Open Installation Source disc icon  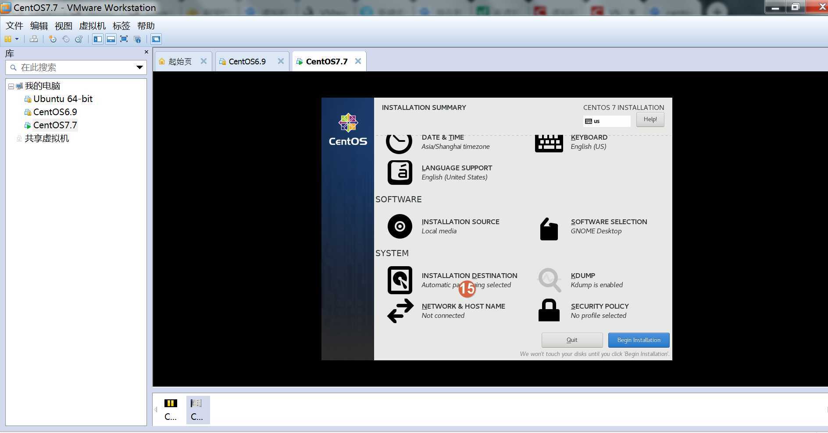[400, 226]
